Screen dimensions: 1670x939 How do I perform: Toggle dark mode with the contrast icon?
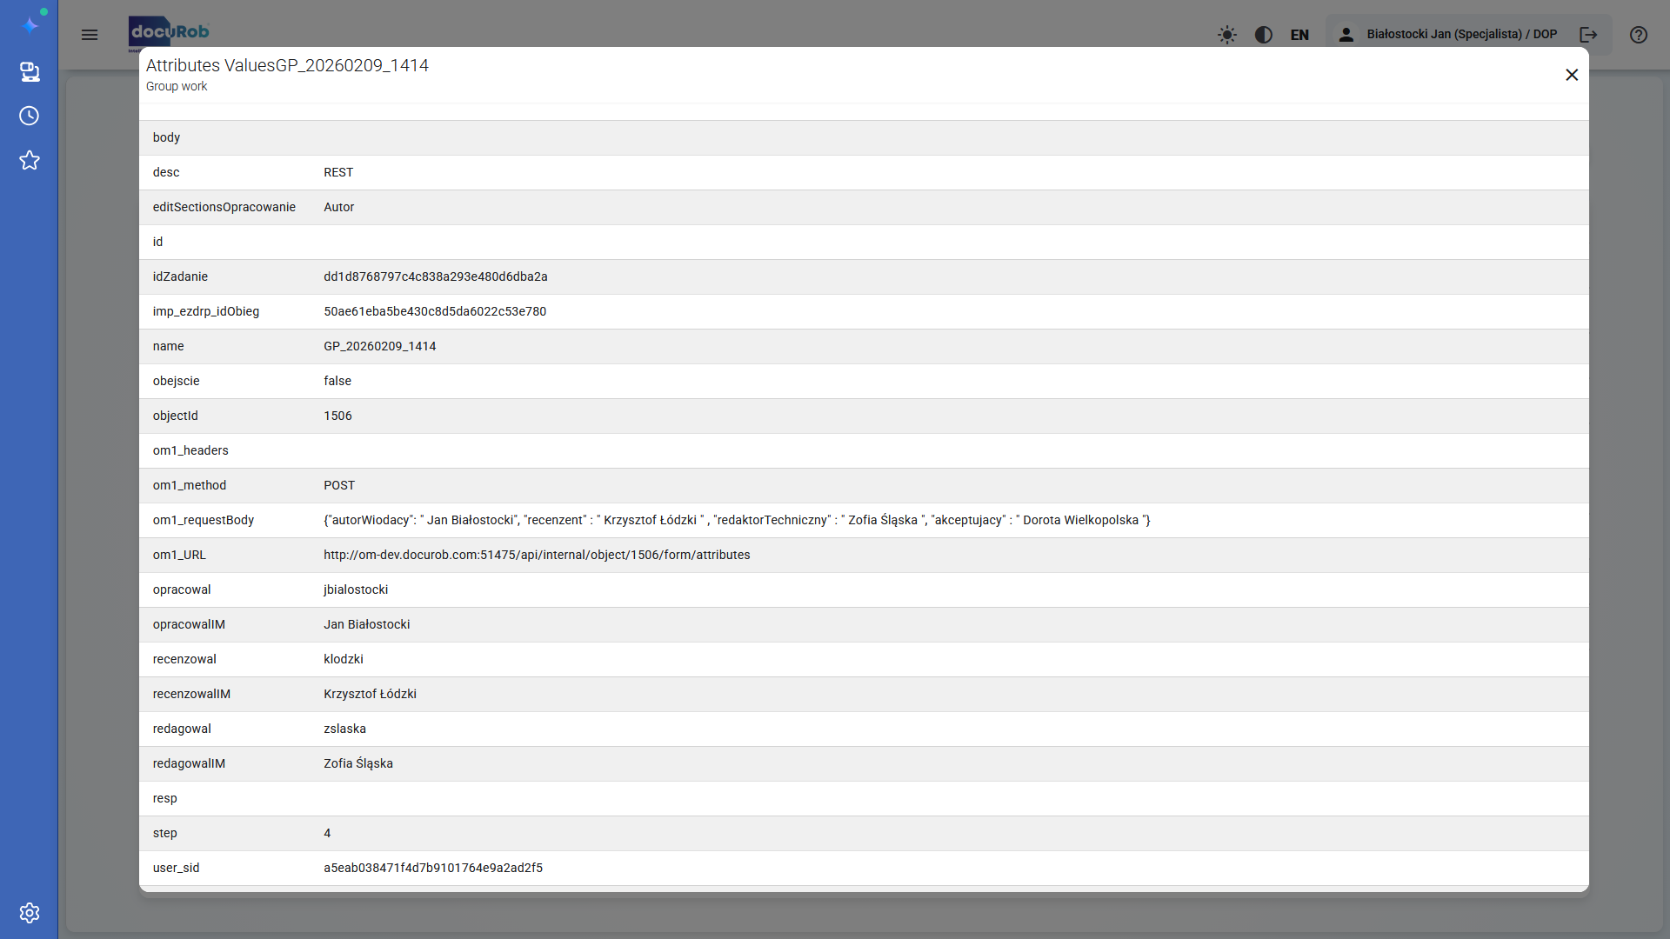pyautogui.click(x=1264, y=35)
